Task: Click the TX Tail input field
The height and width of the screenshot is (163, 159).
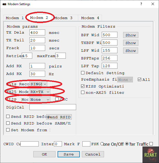Action: point(37,40)
